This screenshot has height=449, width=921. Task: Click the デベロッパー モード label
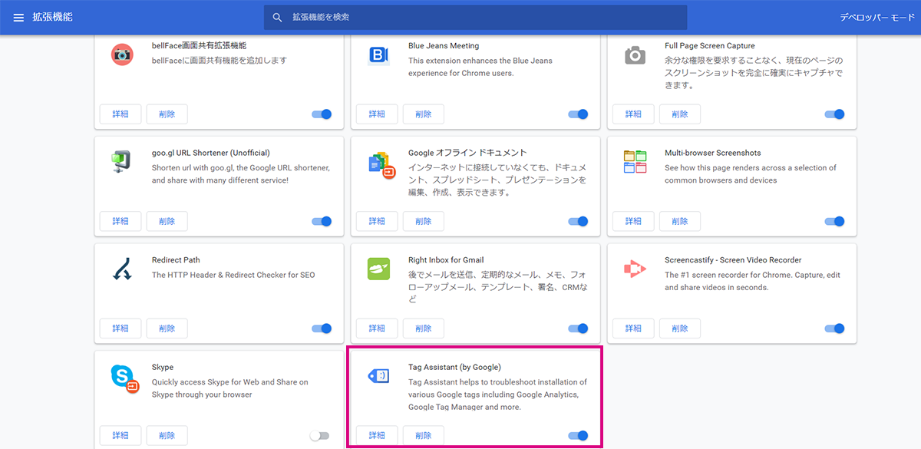click(877, 17)
